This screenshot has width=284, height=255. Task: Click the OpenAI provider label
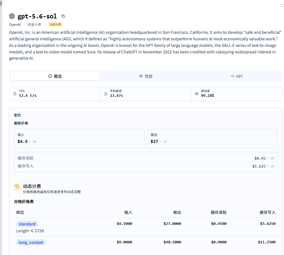click(15, 25)
